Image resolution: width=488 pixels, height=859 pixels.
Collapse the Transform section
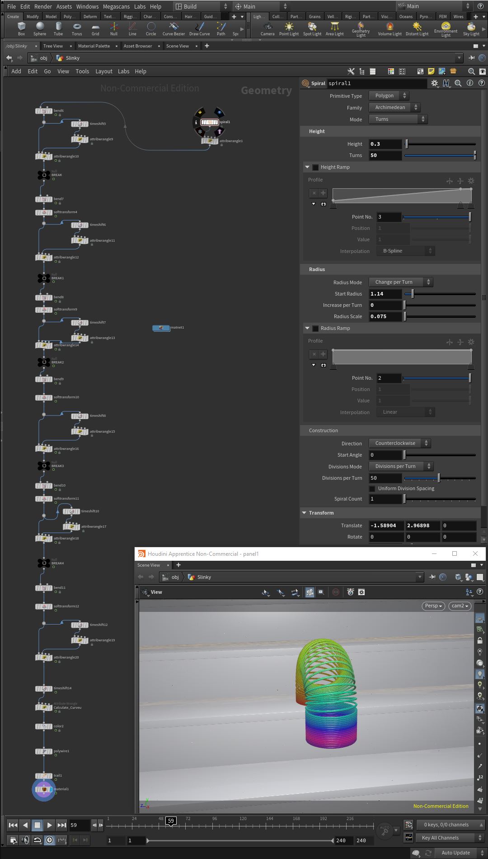pos(304,513)
